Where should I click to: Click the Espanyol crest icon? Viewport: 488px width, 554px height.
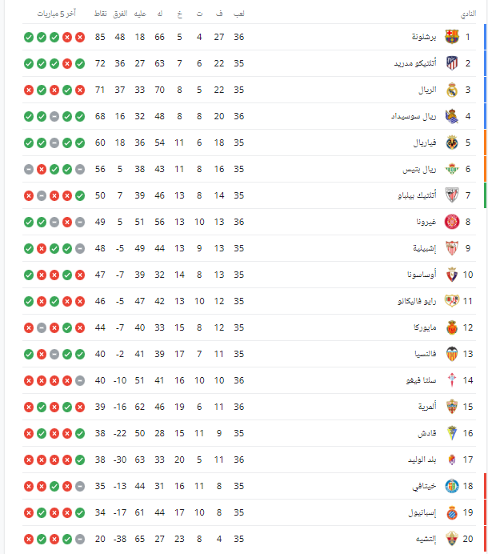pos(452,512)
